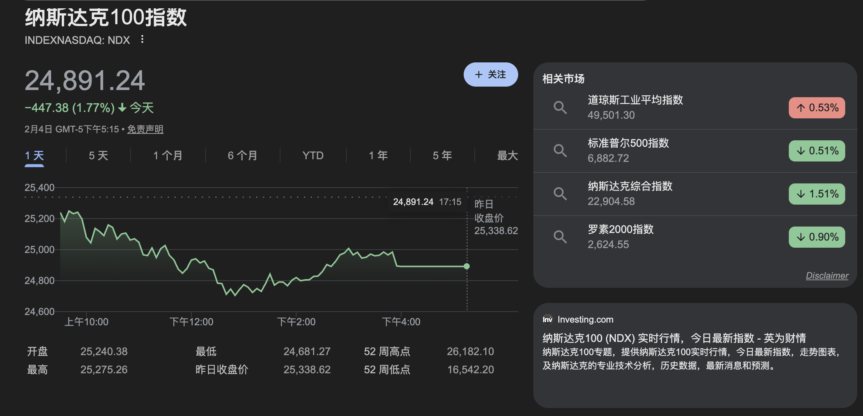The height and width of the screenshot is (416, 863).
Task: Expand the 6个月 chart view
Action: click(242, 155)
